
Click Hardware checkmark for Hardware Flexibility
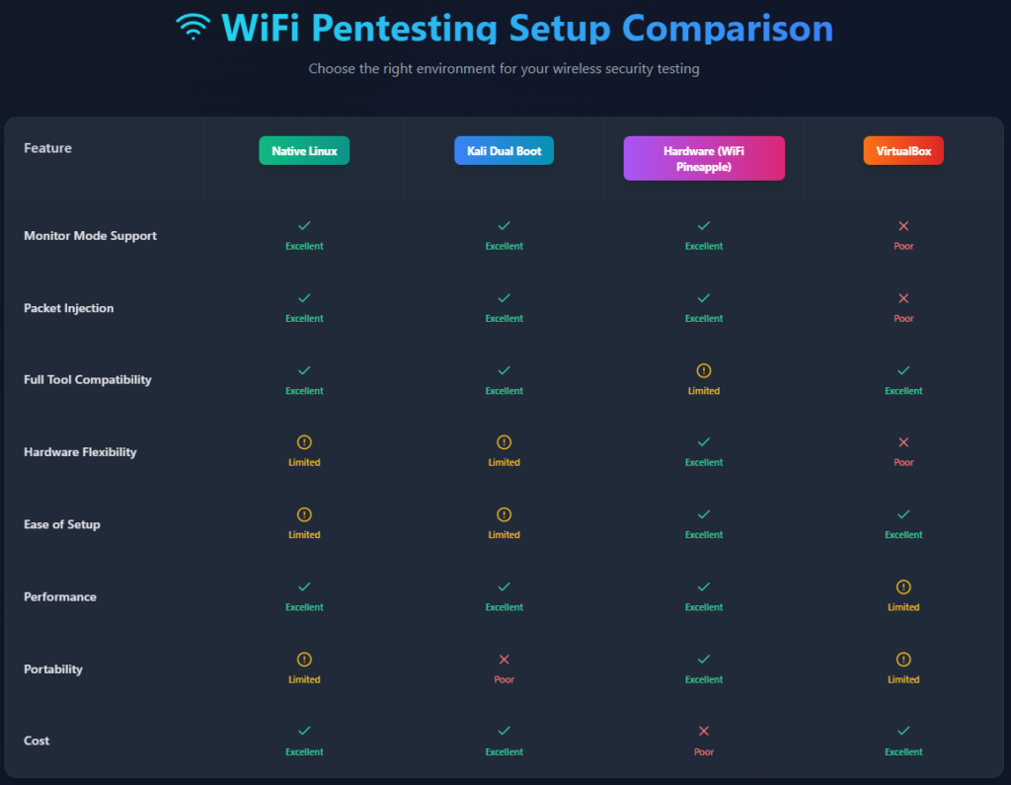point(704,442)
